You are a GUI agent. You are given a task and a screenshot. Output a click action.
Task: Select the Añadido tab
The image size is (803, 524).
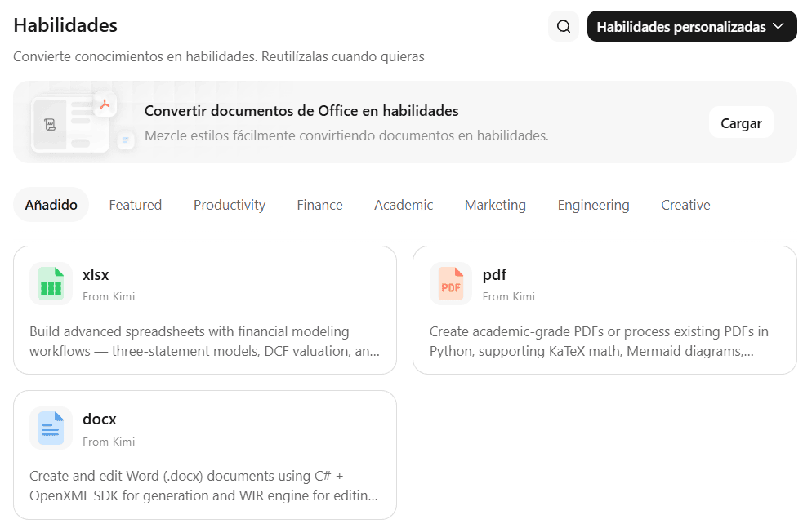[51, 205]
